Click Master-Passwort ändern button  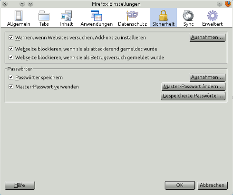pos(194,87)
